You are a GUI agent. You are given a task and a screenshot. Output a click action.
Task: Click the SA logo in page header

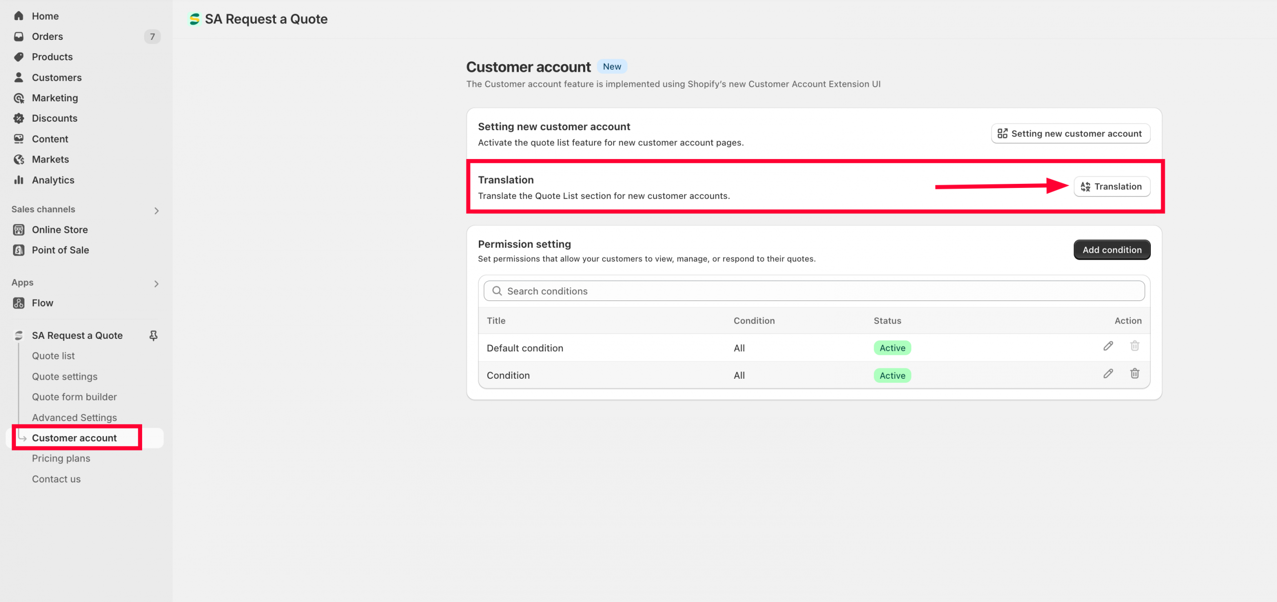(195, 19)
